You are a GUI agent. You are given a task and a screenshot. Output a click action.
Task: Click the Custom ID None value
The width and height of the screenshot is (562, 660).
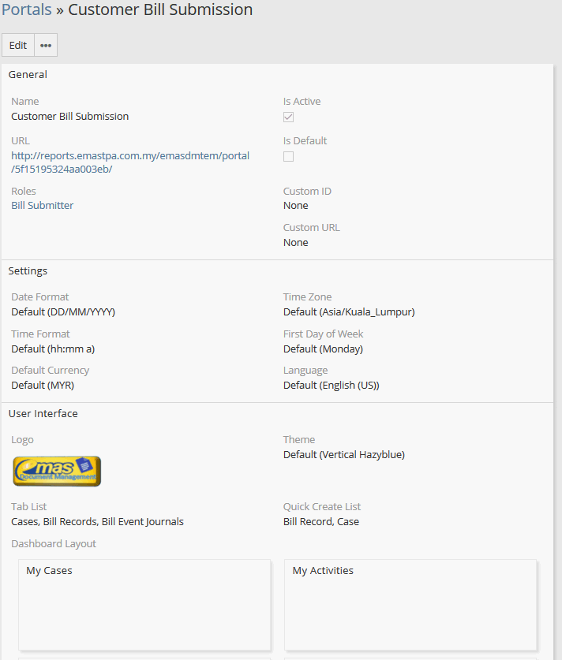pyautogui.click(x=296, y=205)
